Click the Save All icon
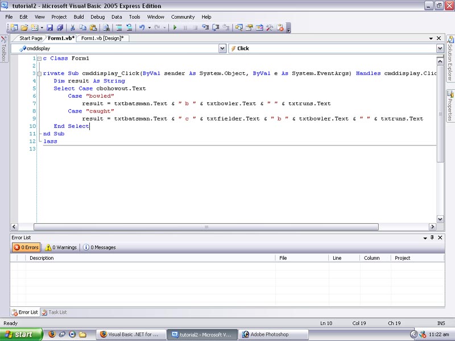 click(x=60, y=27)
